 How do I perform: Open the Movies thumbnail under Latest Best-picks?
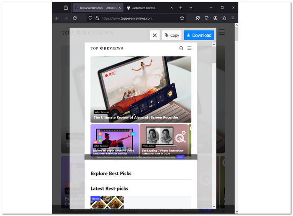pos(107,202)
